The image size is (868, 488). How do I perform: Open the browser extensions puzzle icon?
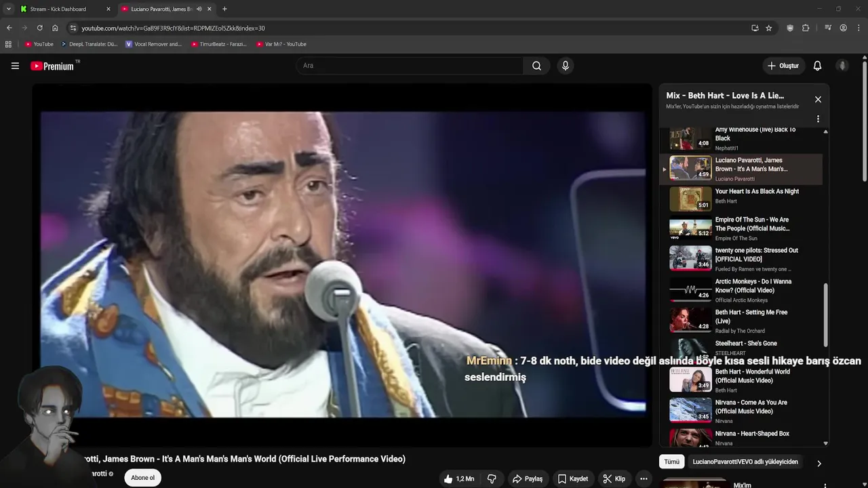point(806,28)
